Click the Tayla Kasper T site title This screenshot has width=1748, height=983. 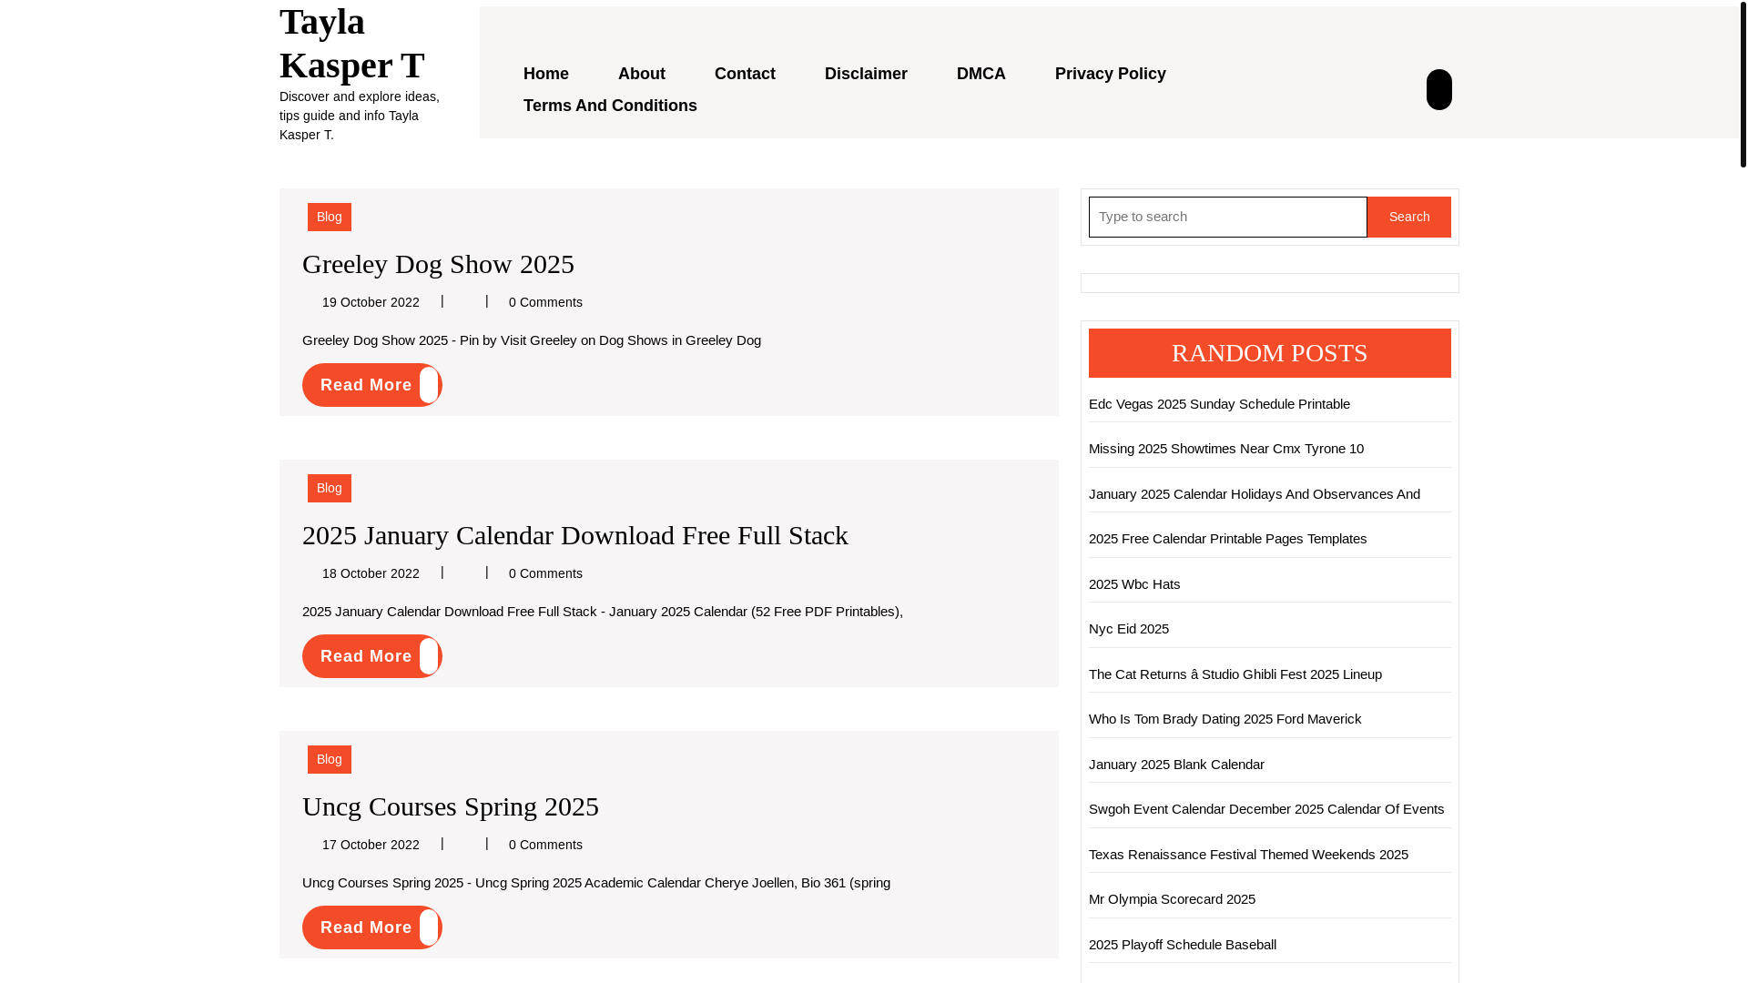(x=351, y=43)
